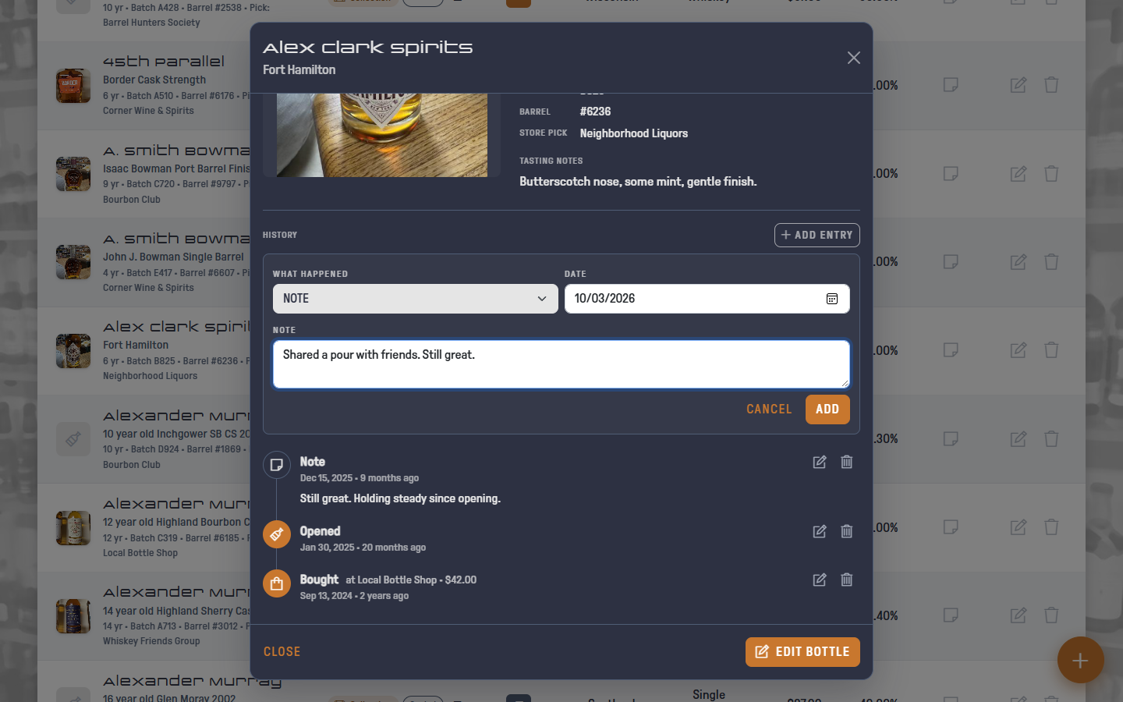Viewport: 1123px width, 702px height.
Task: Click the barrel value '#6236'
Action: point(595,112)
